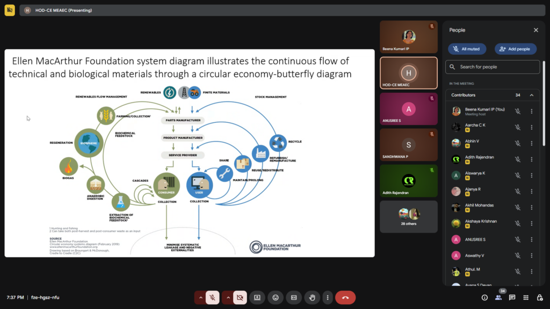Select the 28 others participant tile
The width and height of the screenshot is (550, 309).
tap(409, 216)
